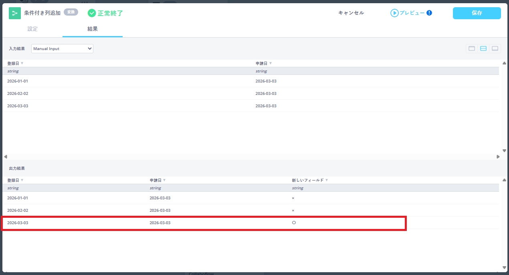Open filter for input 申請日 column
This screenshot has height=275, width=509.
tap(271, 63)
